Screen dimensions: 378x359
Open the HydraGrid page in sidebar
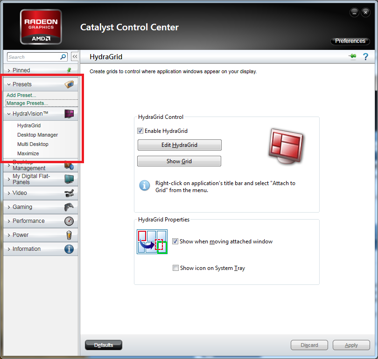(x=29, y=125)
